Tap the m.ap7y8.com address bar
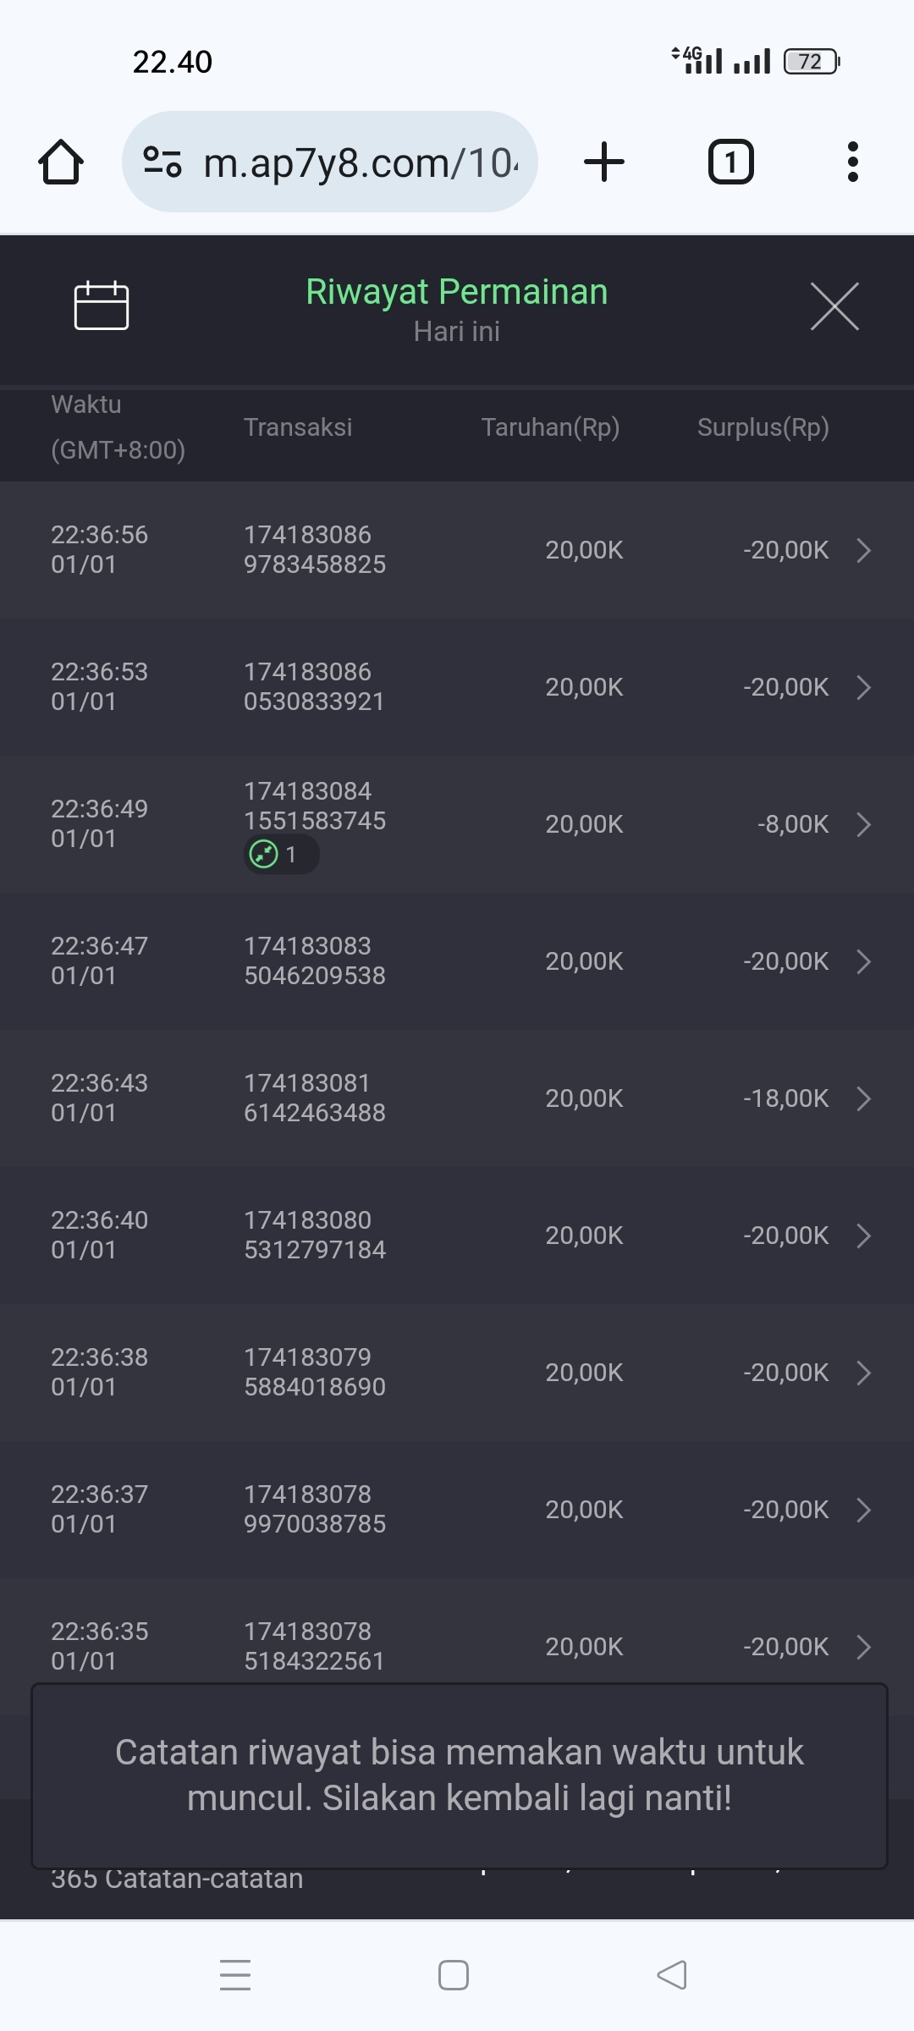This screenshot has height=2031, width=914. click(x=360, y=162)
